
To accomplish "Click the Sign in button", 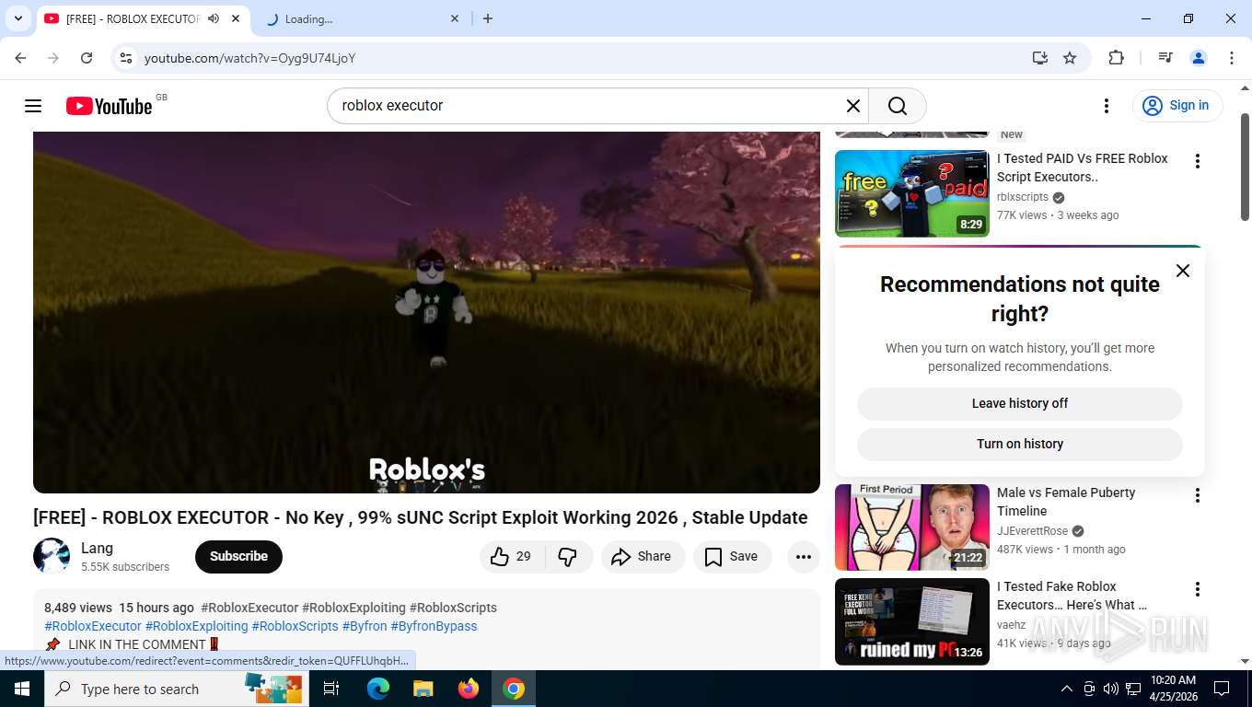I will coord(1177,106).
